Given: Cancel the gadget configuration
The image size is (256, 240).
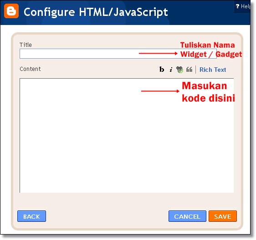Looking at the screenshot, I should point(187,216).
